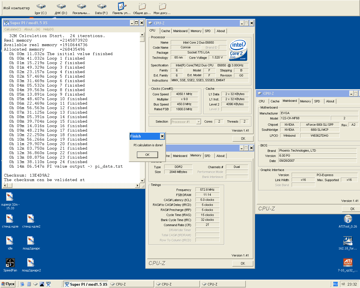The image size is (360, 288).
Task: Switch to Mainboard tab in top CPU-Z
Action: point(180,31)
